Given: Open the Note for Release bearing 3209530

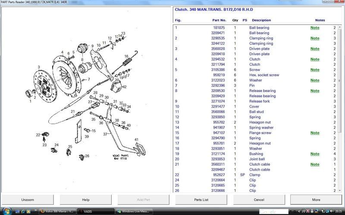Looking at the screenshot, I should [x=315, y=91].
